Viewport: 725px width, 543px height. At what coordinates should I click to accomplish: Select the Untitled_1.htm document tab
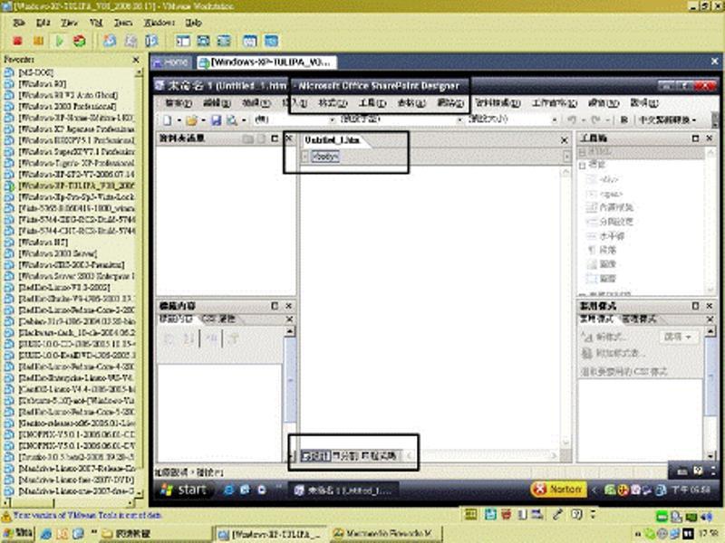coord(333,140)
